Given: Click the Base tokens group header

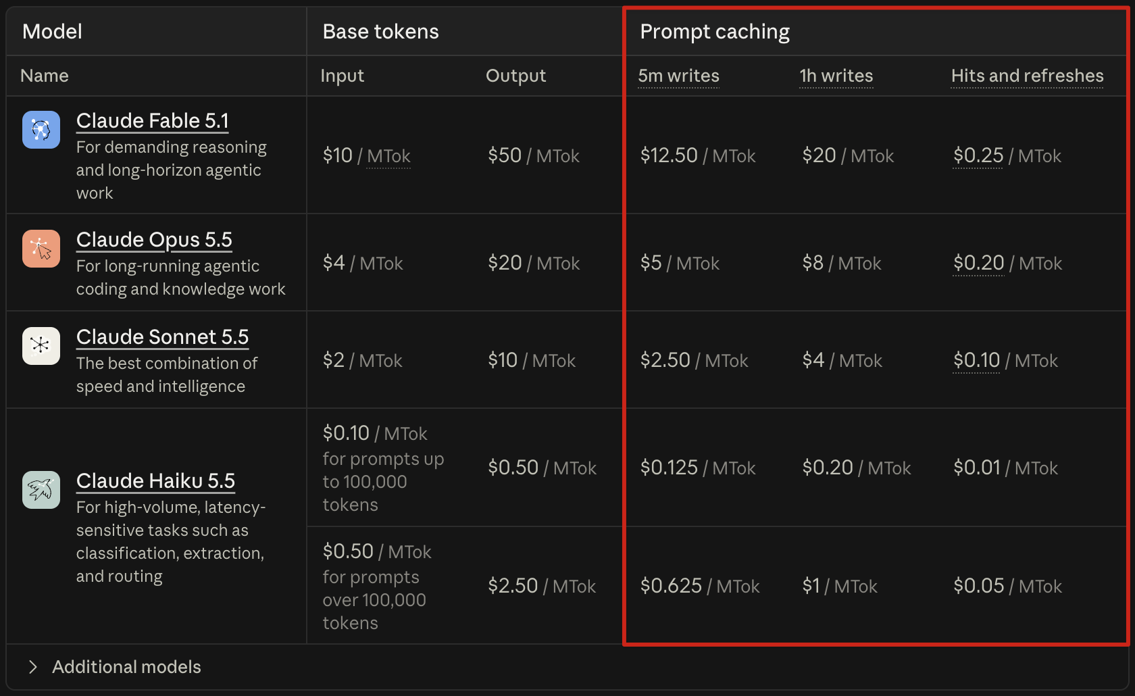Looking at the screenshot, I should (381, 32).
